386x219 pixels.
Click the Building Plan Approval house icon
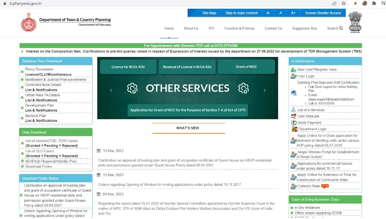pyautogui.click(x=293, y=93)
